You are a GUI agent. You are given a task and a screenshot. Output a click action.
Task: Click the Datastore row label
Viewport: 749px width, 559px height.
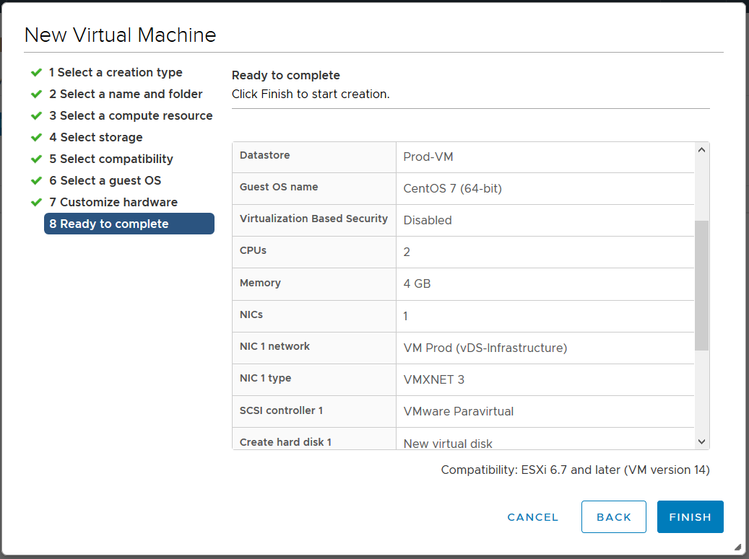tap(264, 155)
